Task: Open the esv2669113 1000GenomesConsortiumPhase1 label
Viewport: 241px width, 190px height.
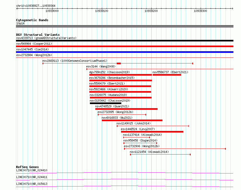Action: point(75,61)
